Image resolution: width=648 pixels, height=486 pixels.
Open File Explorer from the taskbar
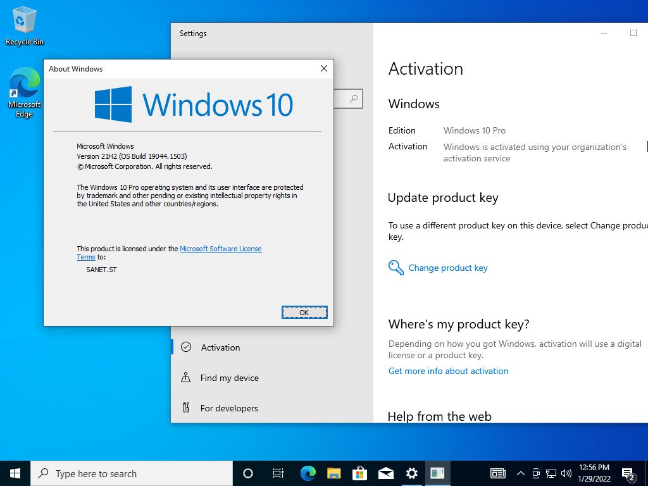tap(334, 473)
